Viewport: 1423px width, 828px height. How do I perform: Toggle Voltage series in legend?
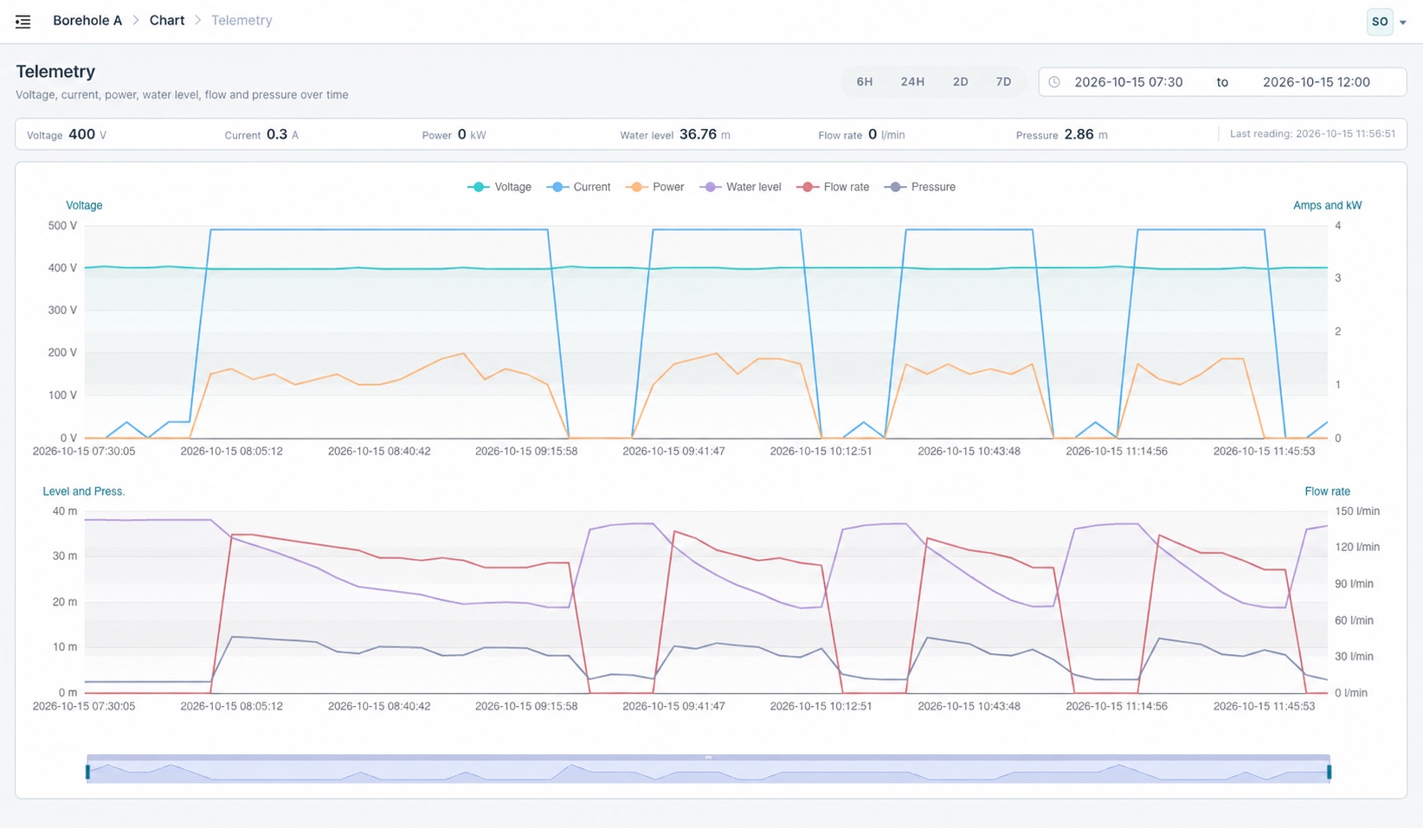click(x=499, y=187)
